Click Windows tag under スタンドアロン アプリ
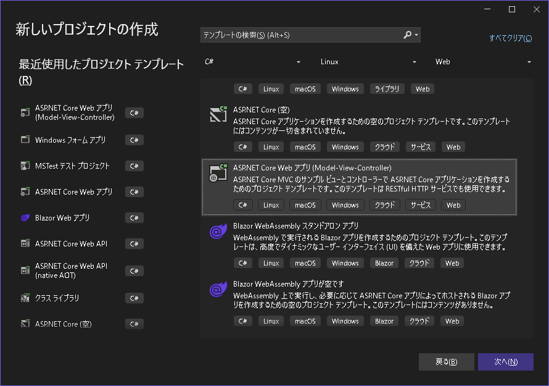549x386 pixels. pos(345,263)
